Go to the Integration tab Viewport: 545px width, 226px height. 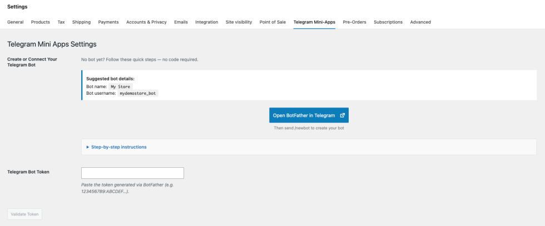pos(207,22)
